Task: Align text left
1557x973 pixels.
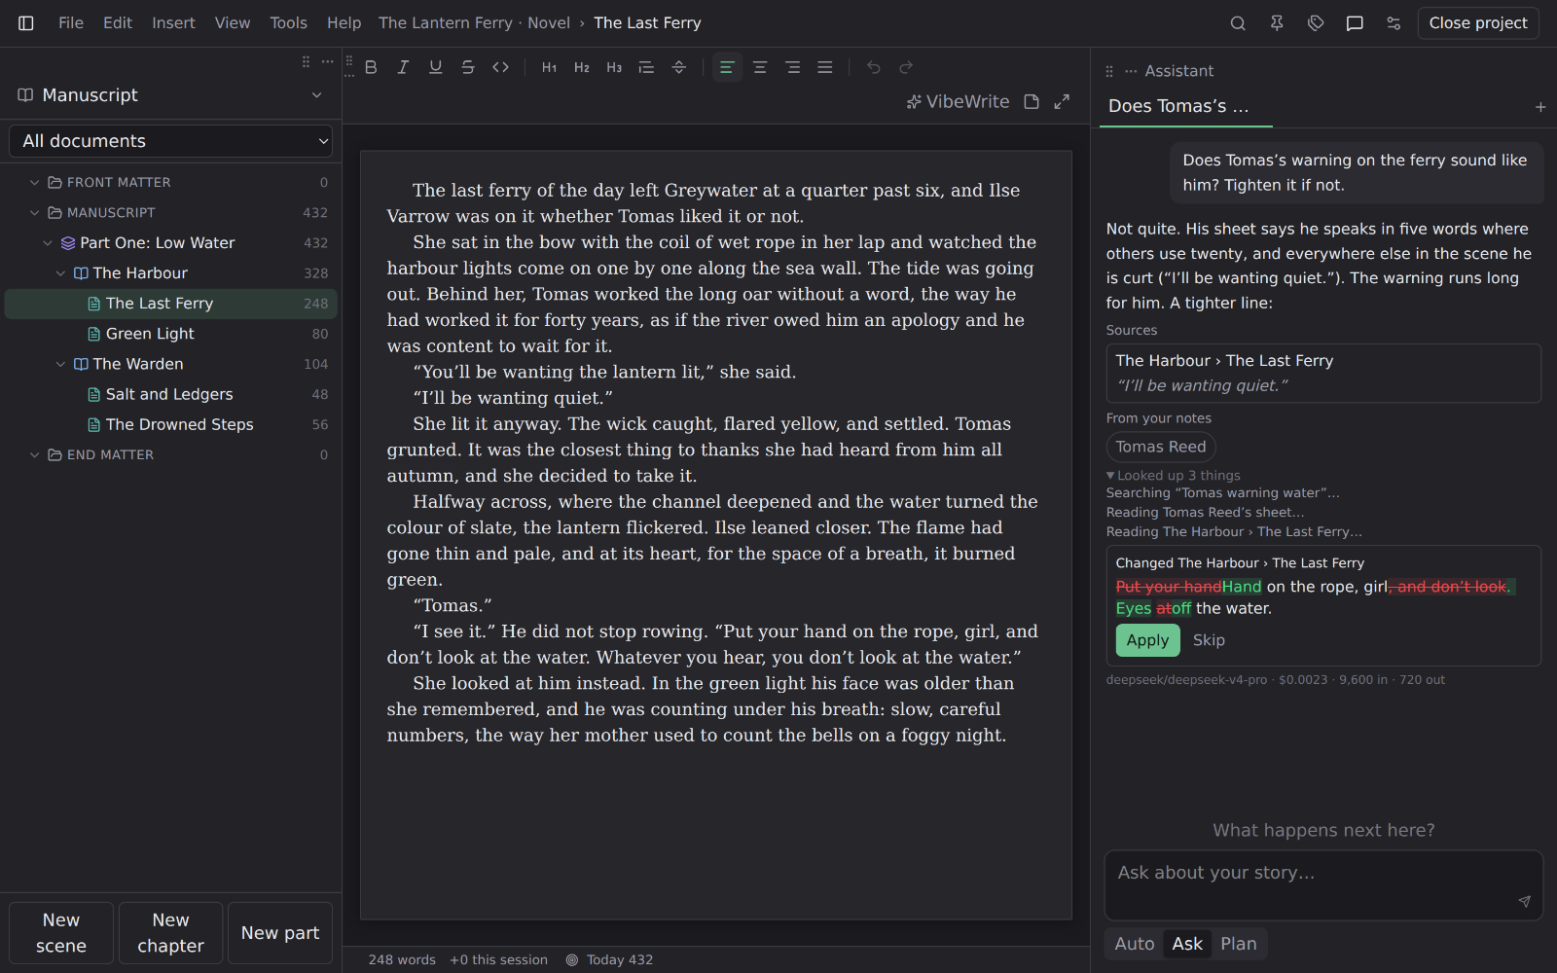Action: [x=727, y=67]
